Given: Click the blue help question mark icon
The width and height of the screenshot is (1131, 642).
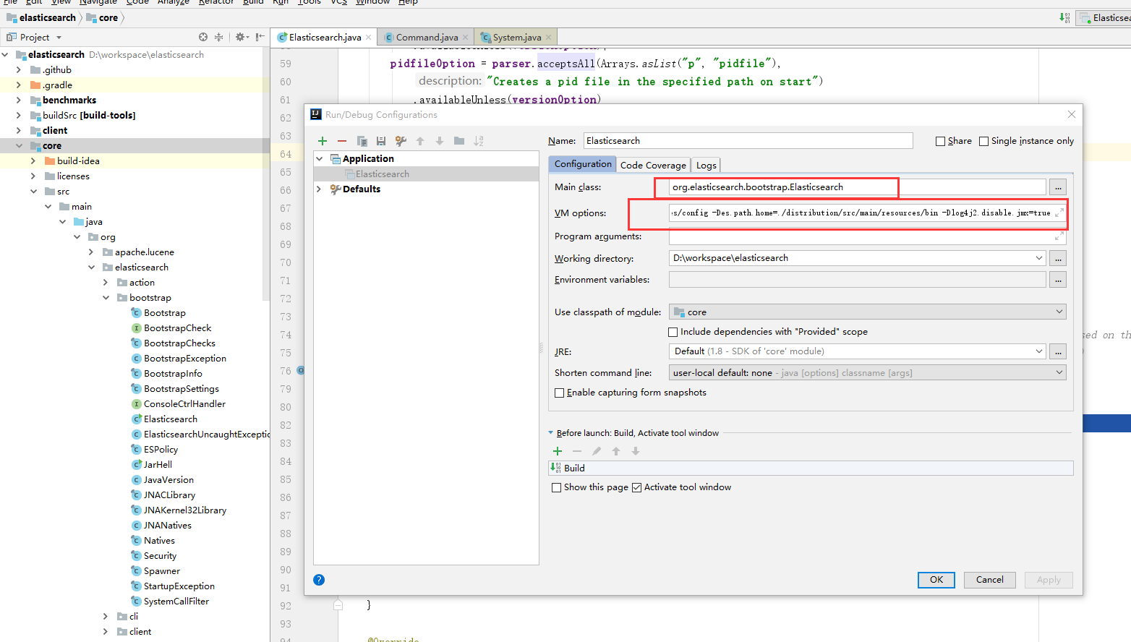Looking at the screenshot, I should pyautogui.click(x=319, y=580).
